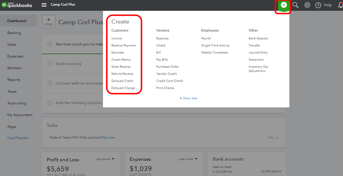Click 'See how much you're making' check circle
Screen dimensions: 343x176
(49, 44)
